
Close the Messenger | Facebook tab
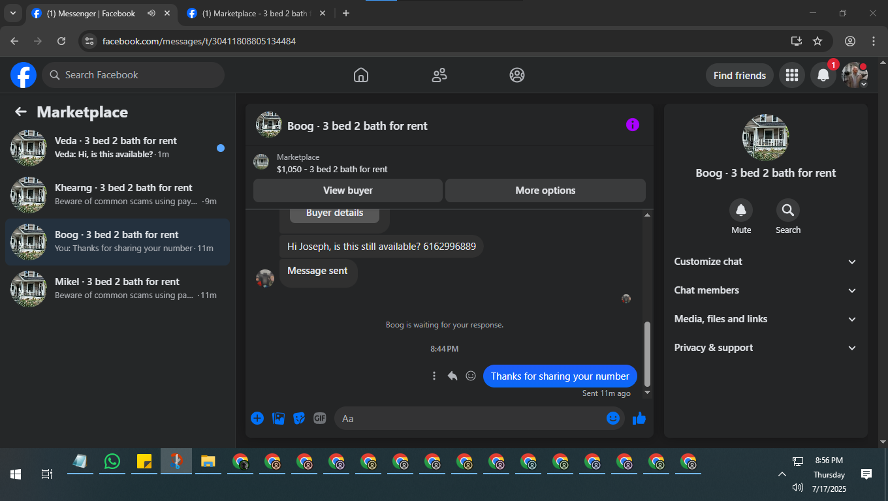168,13
